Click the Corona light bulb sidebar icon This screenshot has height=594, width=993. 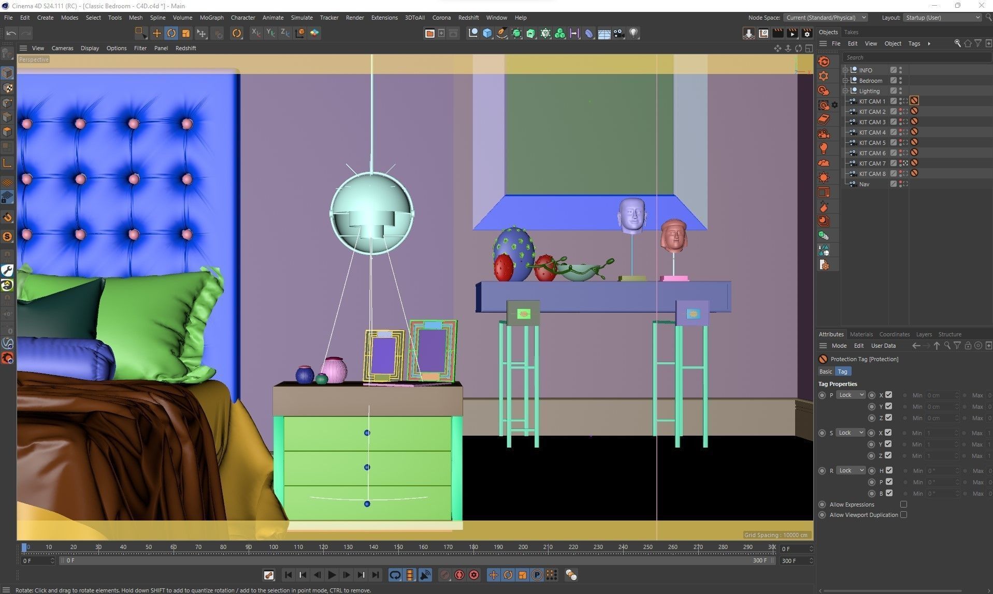824,148
